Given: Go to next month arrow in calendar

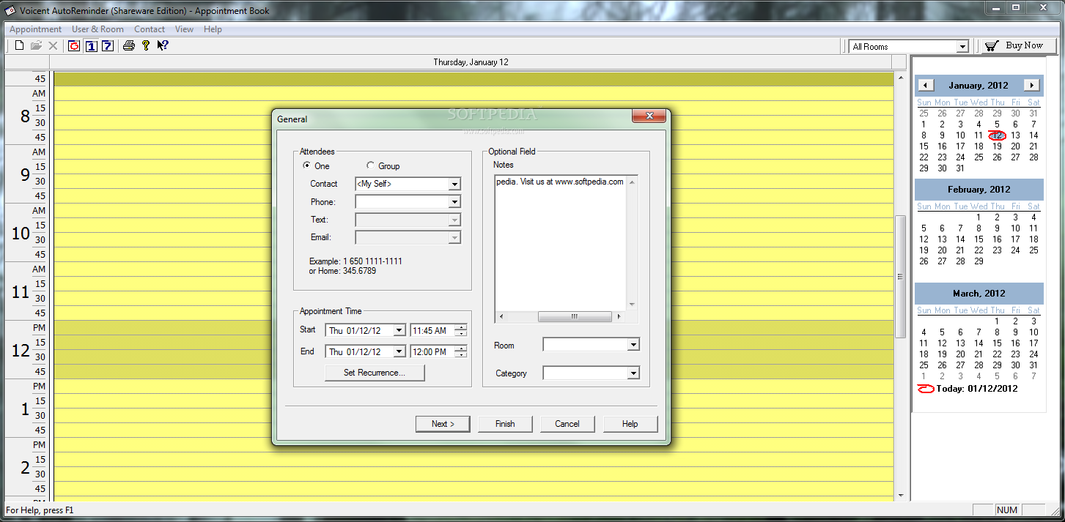Looking at the screenshot, I should (1031, 85).
